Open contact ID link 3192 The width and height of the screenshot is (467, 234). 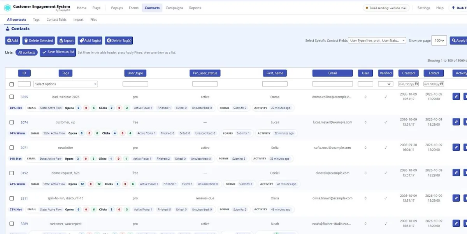coord(24,173)
